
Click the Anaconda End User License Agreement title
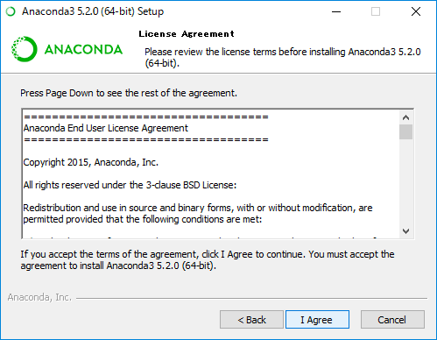tap(106, 128)
